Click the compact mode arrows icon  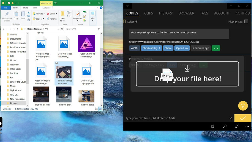237,126
